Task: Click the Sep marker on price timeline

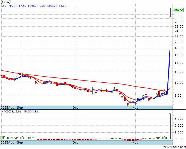Action: tap(20, 108)
